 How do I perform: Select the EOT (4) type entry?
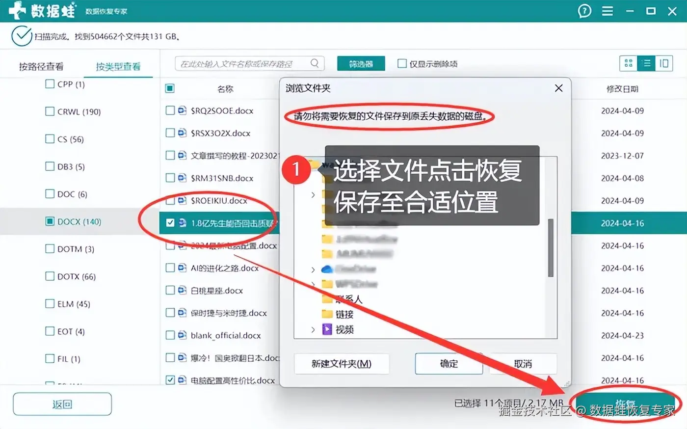coord(71,331)
